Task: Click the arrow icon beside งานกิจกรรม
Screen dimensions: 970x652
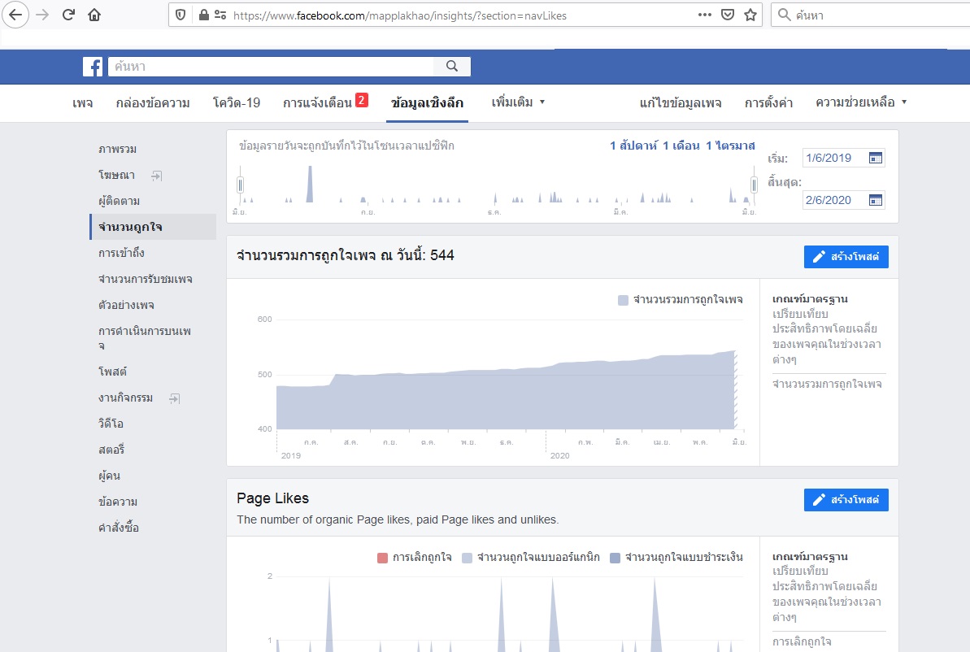Action: click(175, 398)
